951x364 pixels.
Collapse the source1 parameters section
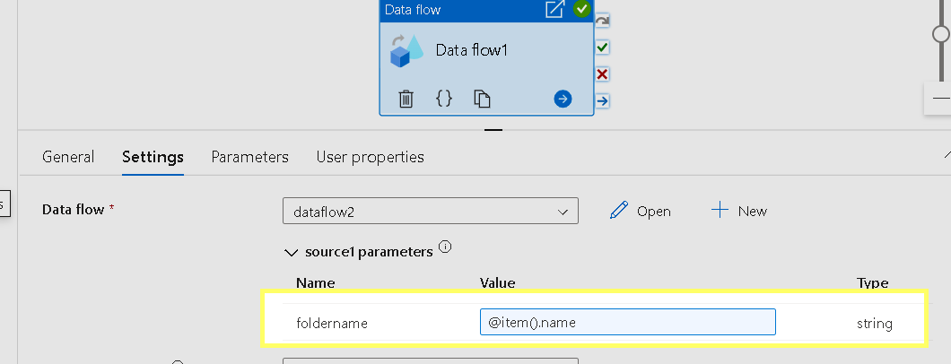pyautogui.click(x=290, y=252)
